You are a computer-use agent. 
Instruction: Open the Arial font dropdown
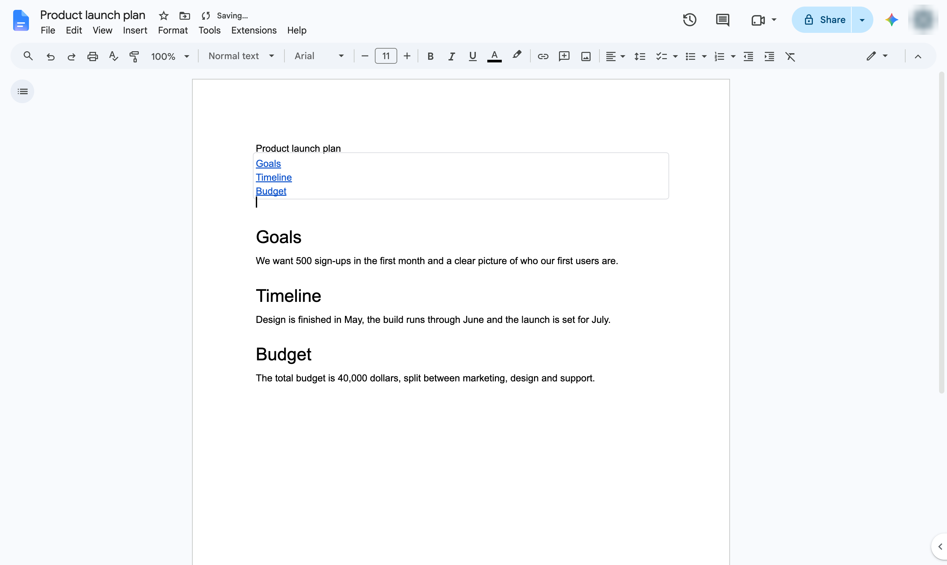(319, 56)
